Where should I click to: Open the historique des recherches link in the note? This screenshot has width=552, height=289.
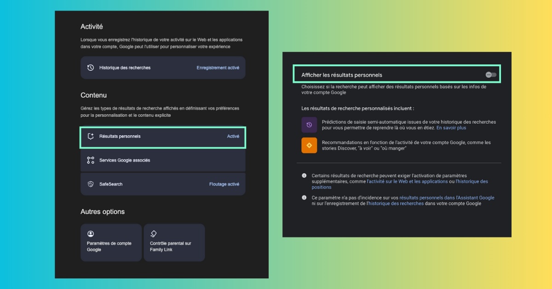click(x=395, y=203)
